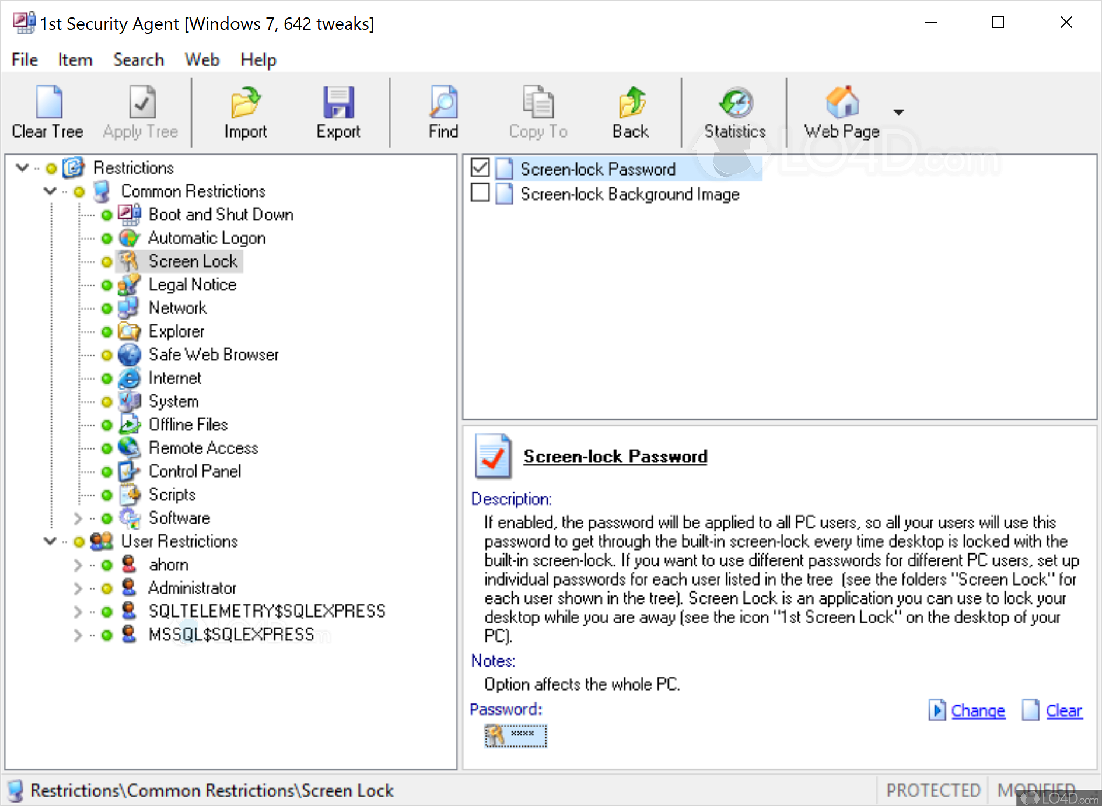Select the Screen-lock Background Image list item
Image resolution: width=1102 pixels, height=806 pixels.
pos(630,194)
